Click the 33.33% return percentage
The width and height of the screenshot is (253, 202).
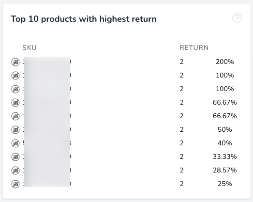pyautogui.click(x=225, y=157)
